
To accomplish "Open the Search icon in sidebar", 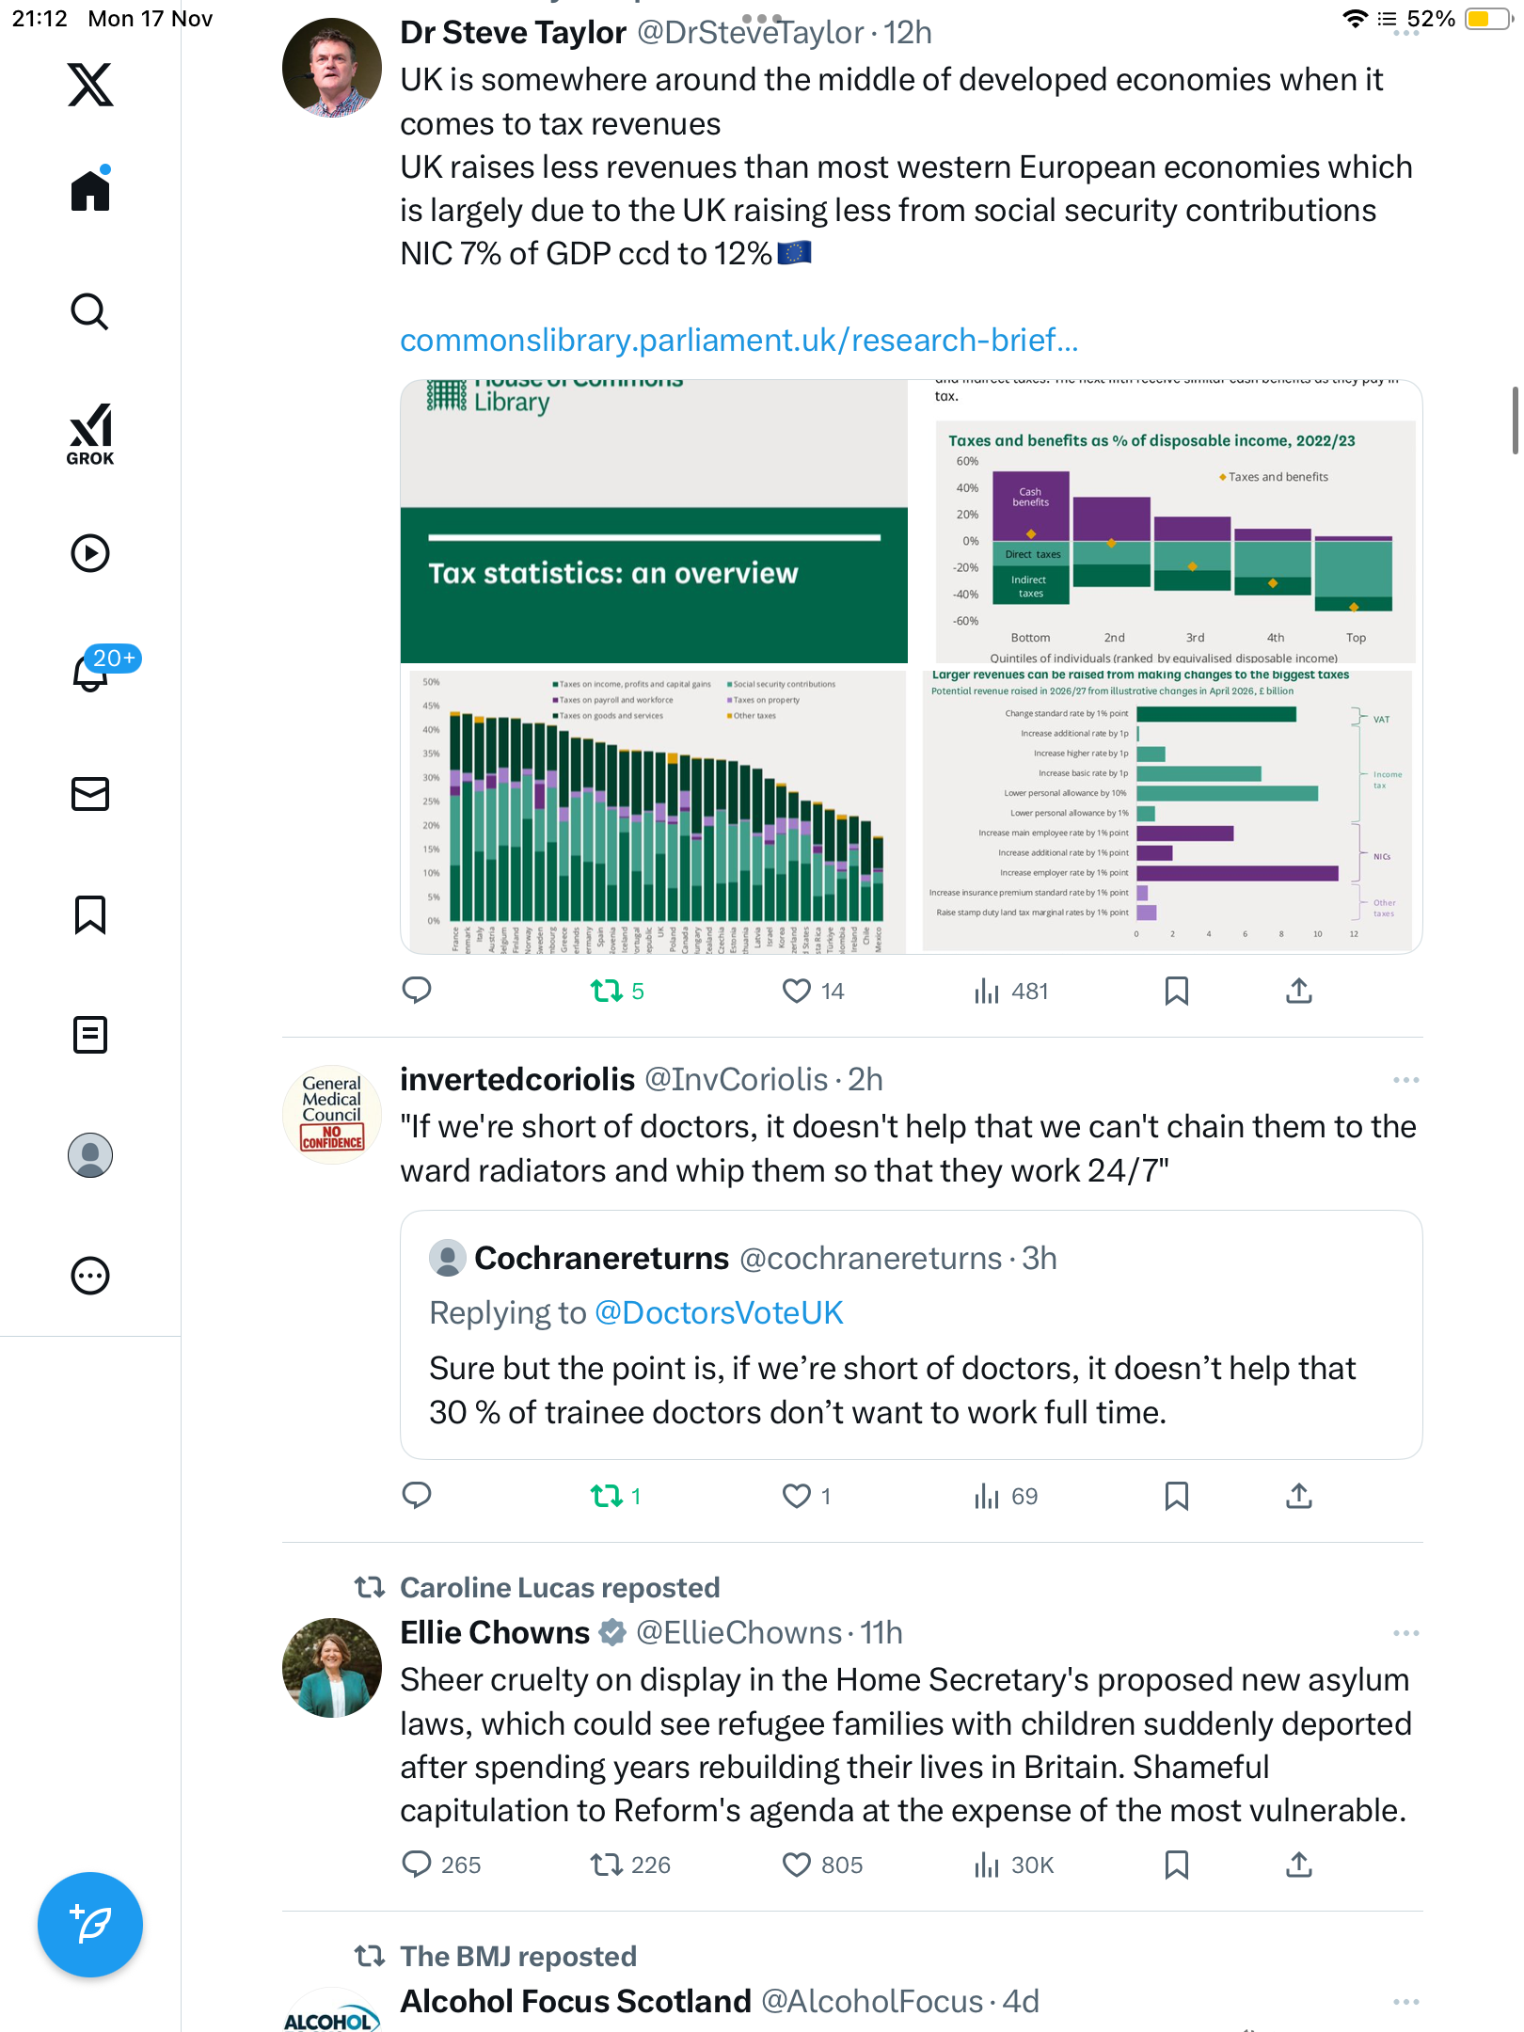I will coord(90,311).
